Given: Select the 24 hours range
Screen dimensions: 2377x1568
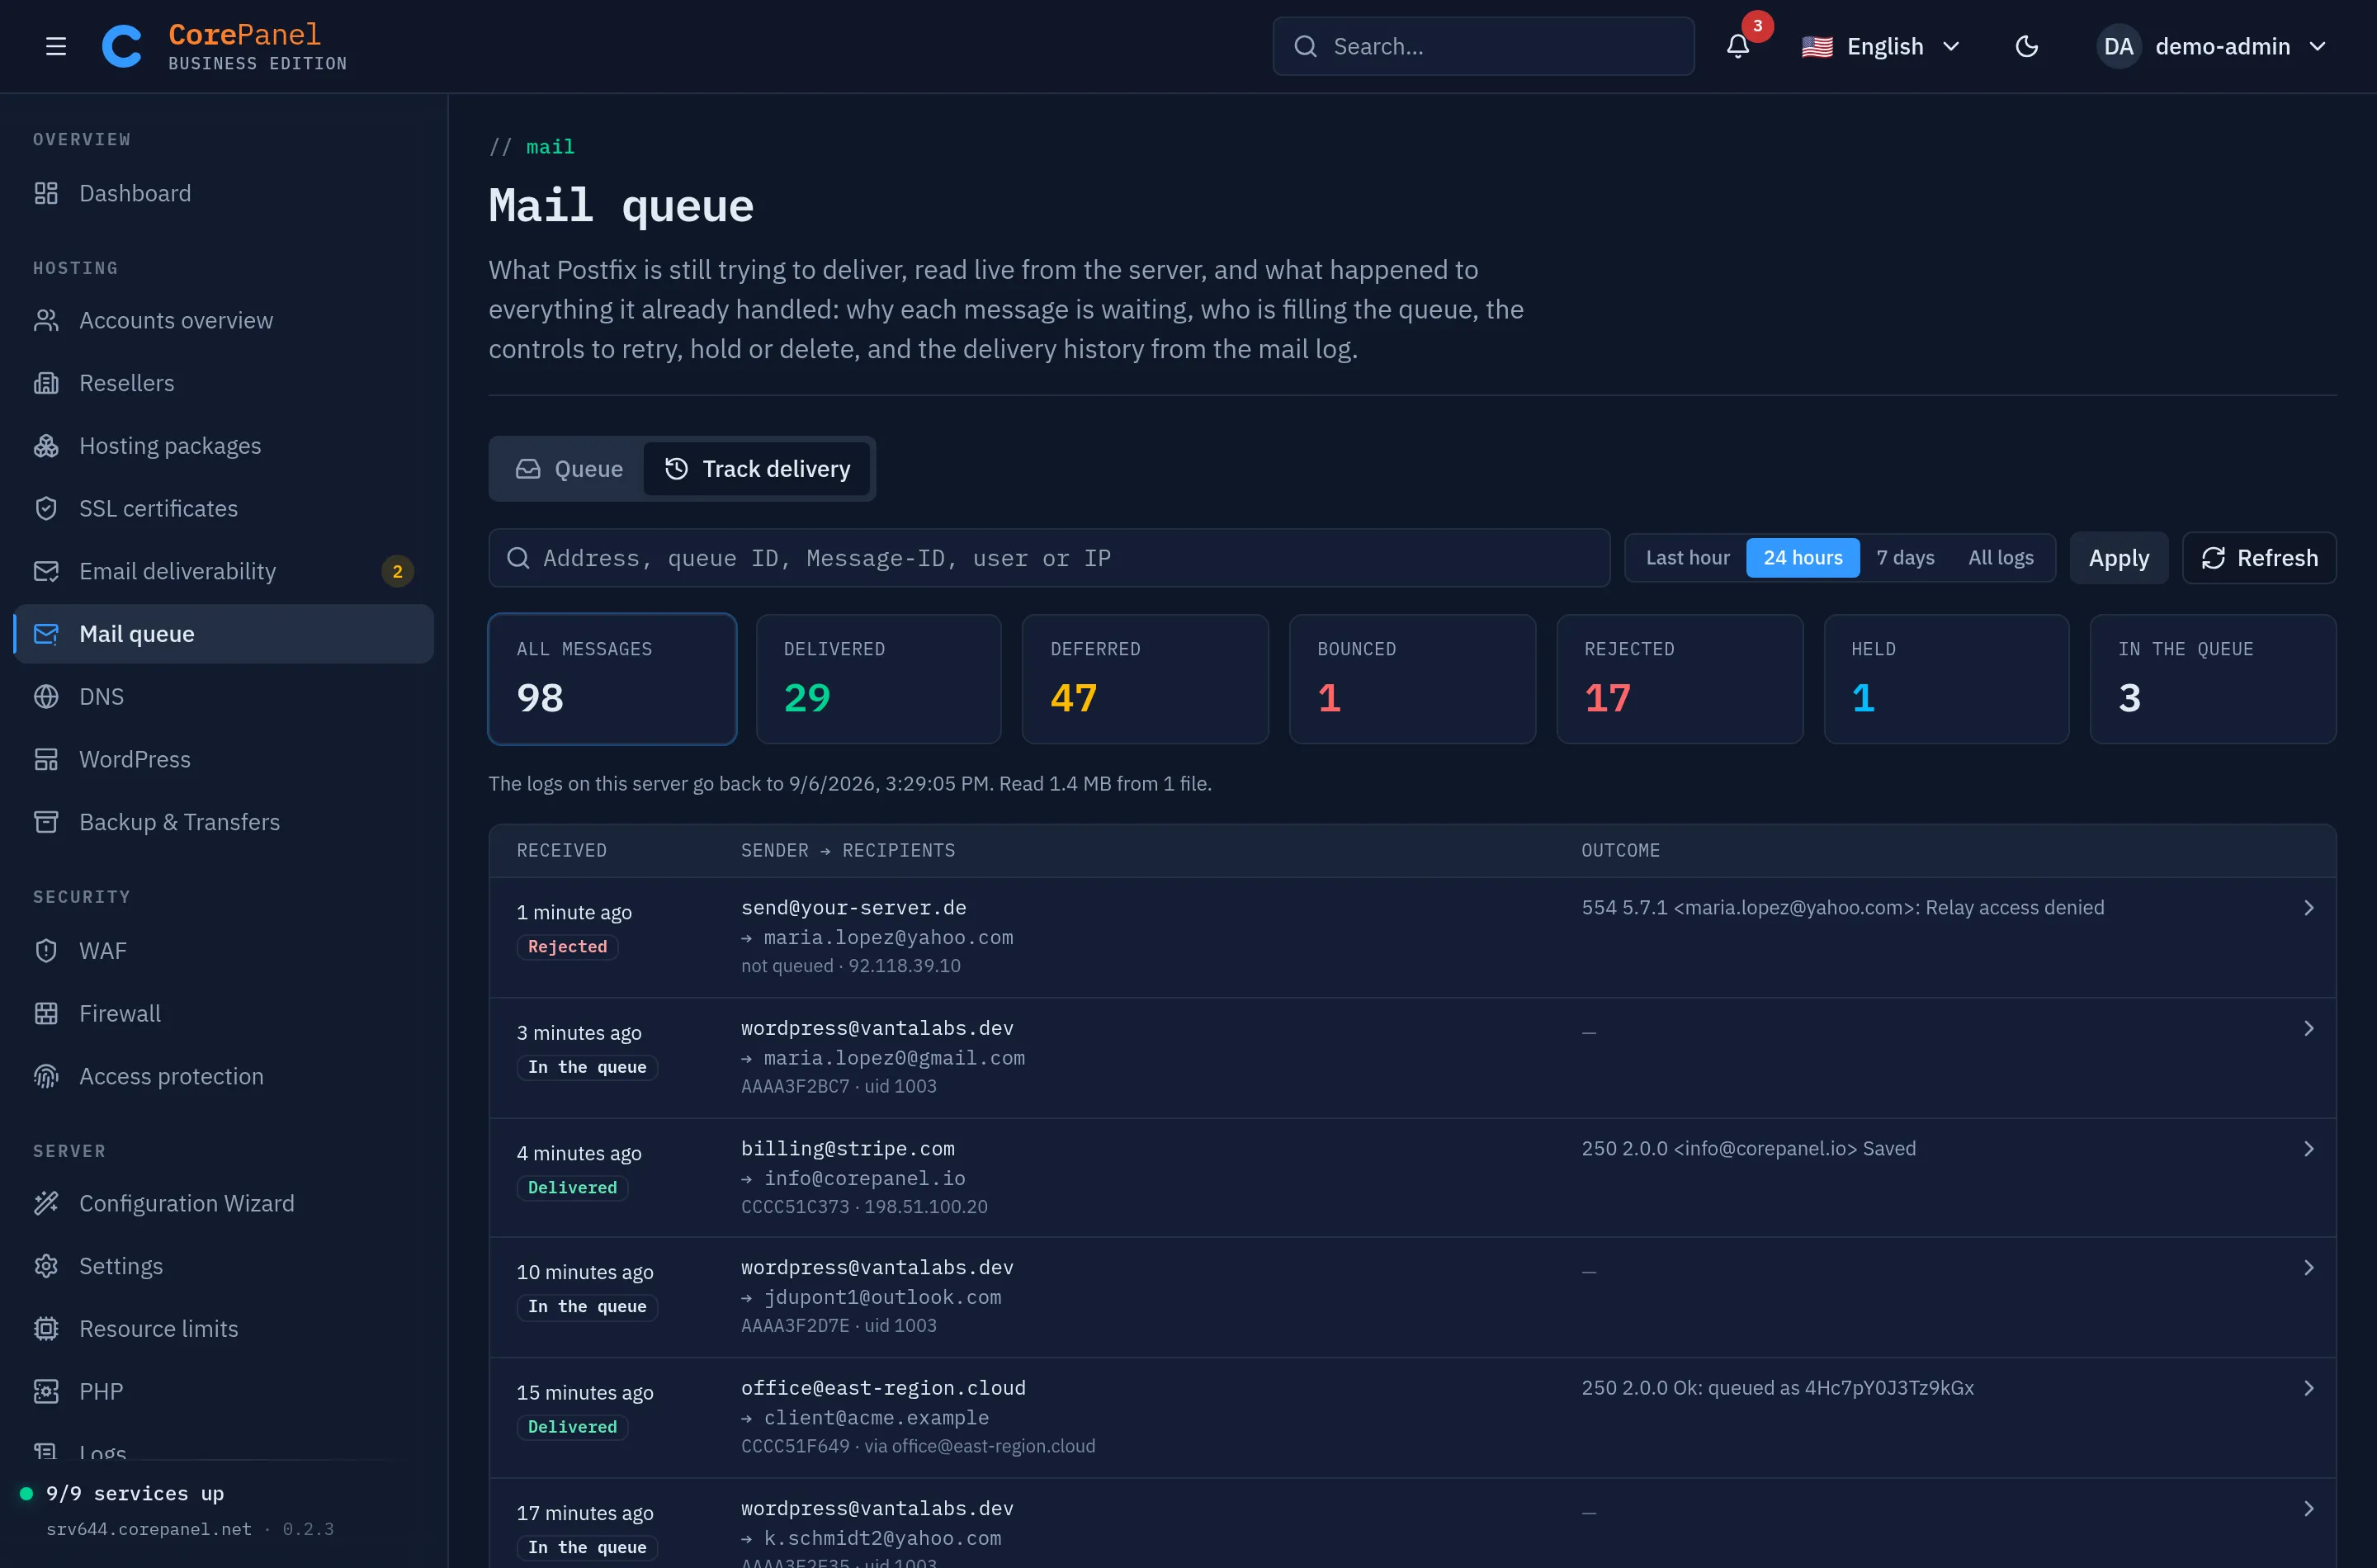Looking at the screenshot, I should tap(1802, 558).
